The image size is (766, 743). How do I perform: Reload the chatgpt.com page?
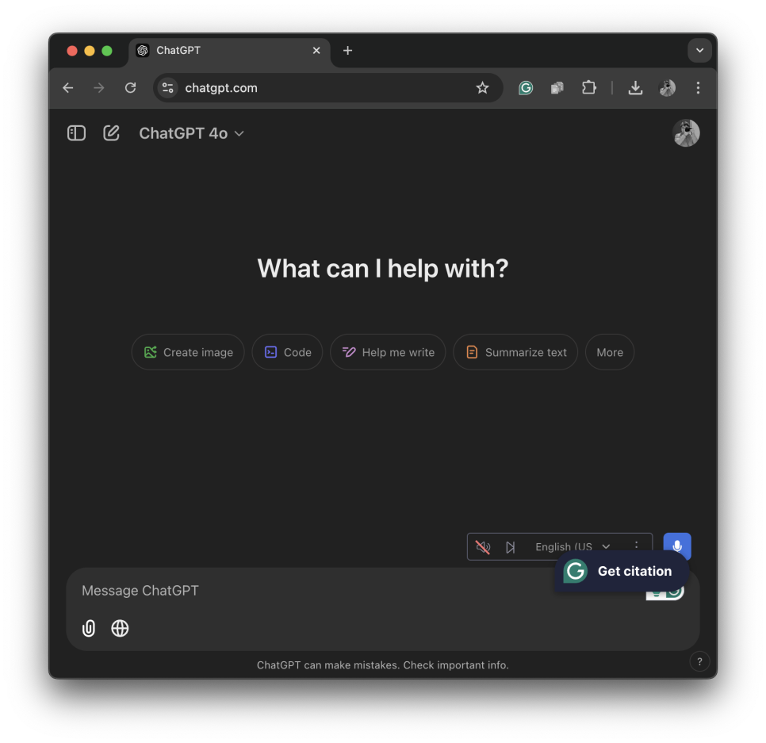[x=130, y=88]
